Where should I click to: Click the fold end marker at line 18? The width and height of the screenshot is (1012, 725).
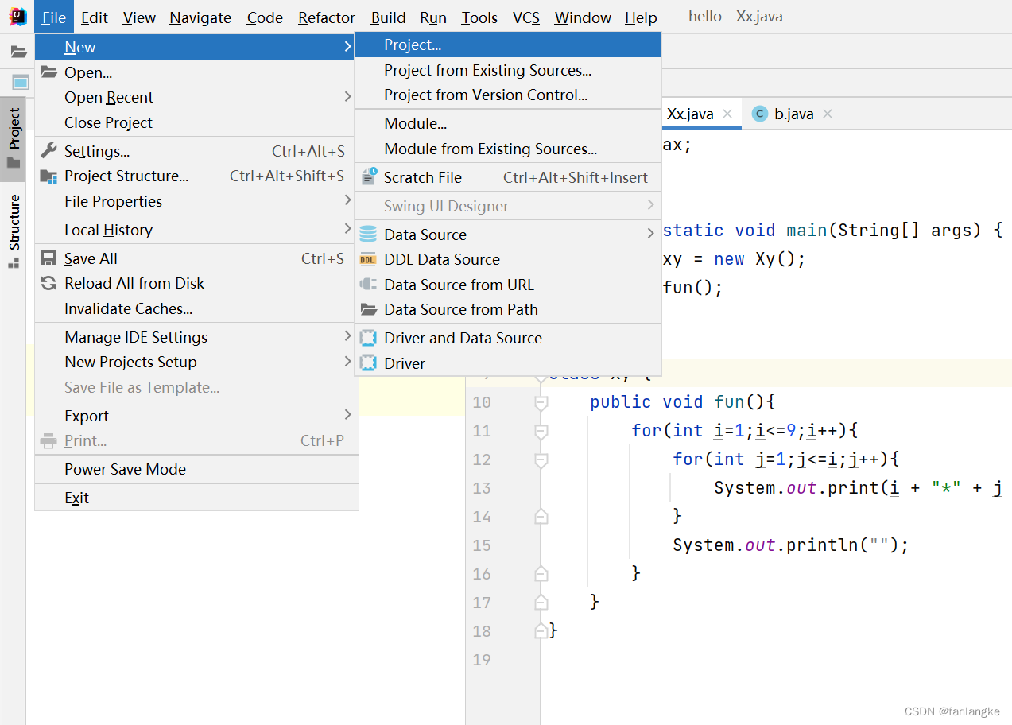[x=541, y=631]
